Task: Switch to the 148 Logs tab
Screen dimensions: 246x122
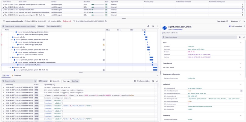Action: (x=6, y=76)
